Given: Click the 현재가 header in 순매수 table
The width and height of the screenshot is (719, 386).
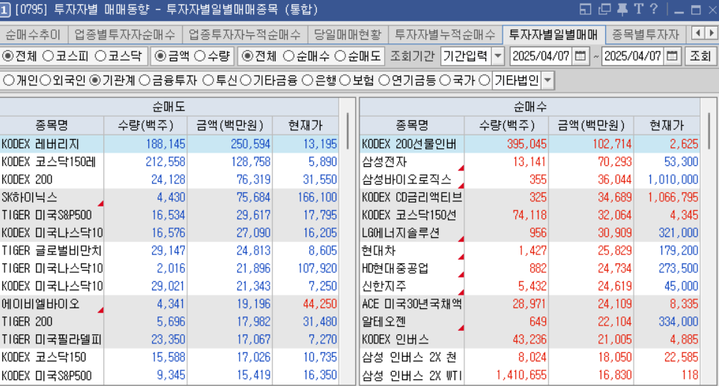Looking at the screenshot, I should 667,125.
